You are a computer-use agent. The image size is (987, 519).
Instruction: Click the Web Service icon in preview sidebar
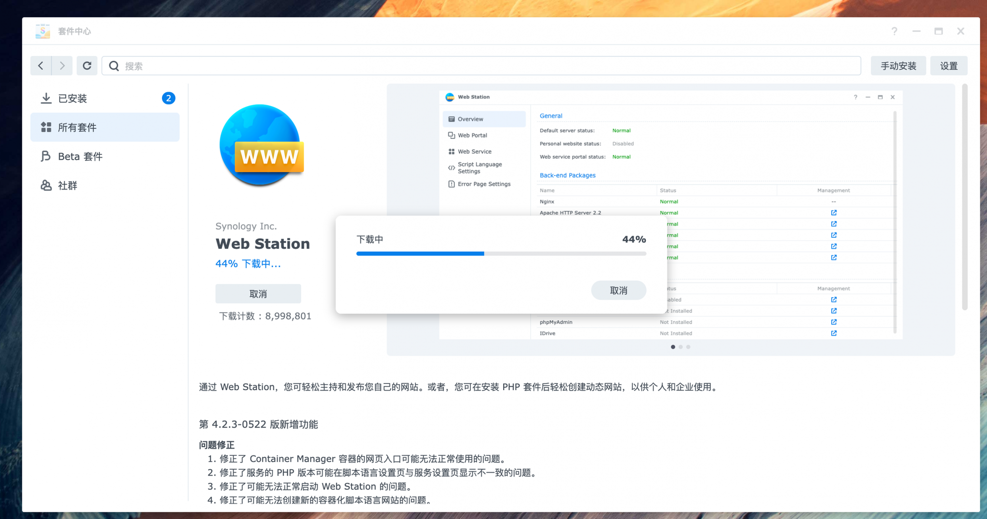pyautogui.click(x=451, y=151)
